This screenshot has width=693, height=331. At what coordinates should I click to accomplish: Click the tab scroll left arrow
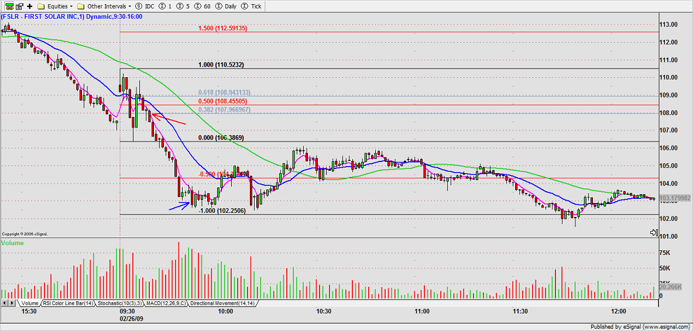(x=5, y=304)
